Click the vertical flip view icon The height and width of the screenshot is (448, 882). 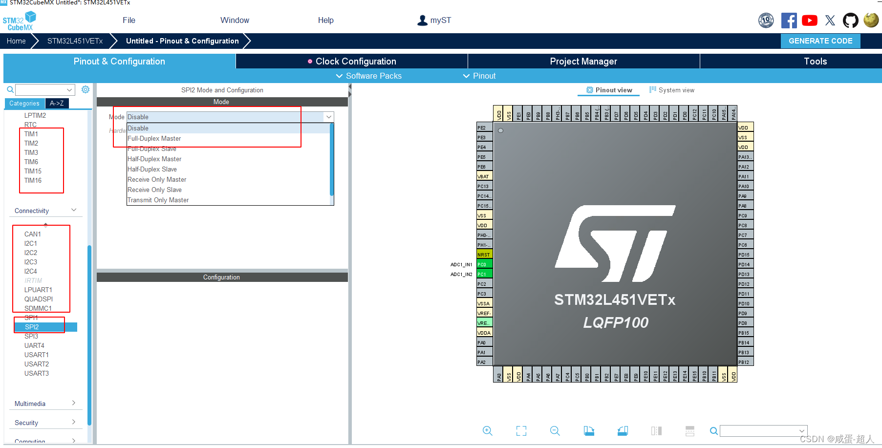tap(656, 430)
